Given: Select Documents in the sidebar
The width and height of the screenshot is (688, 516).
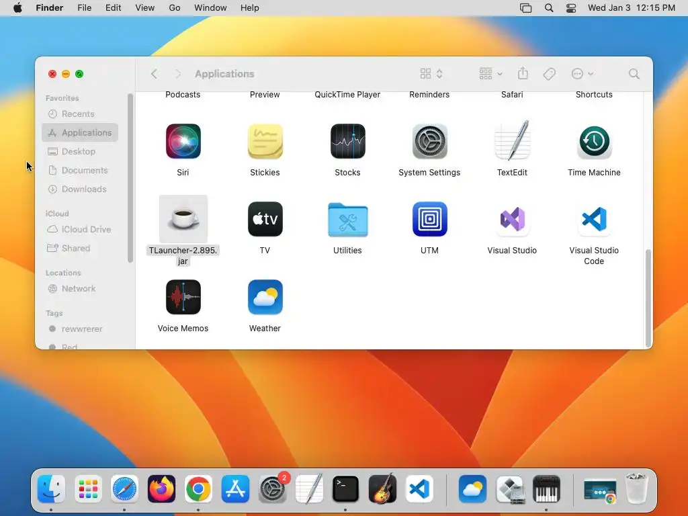Looking at the screenshot, I should pyautogui.click(x=80, y=170).
